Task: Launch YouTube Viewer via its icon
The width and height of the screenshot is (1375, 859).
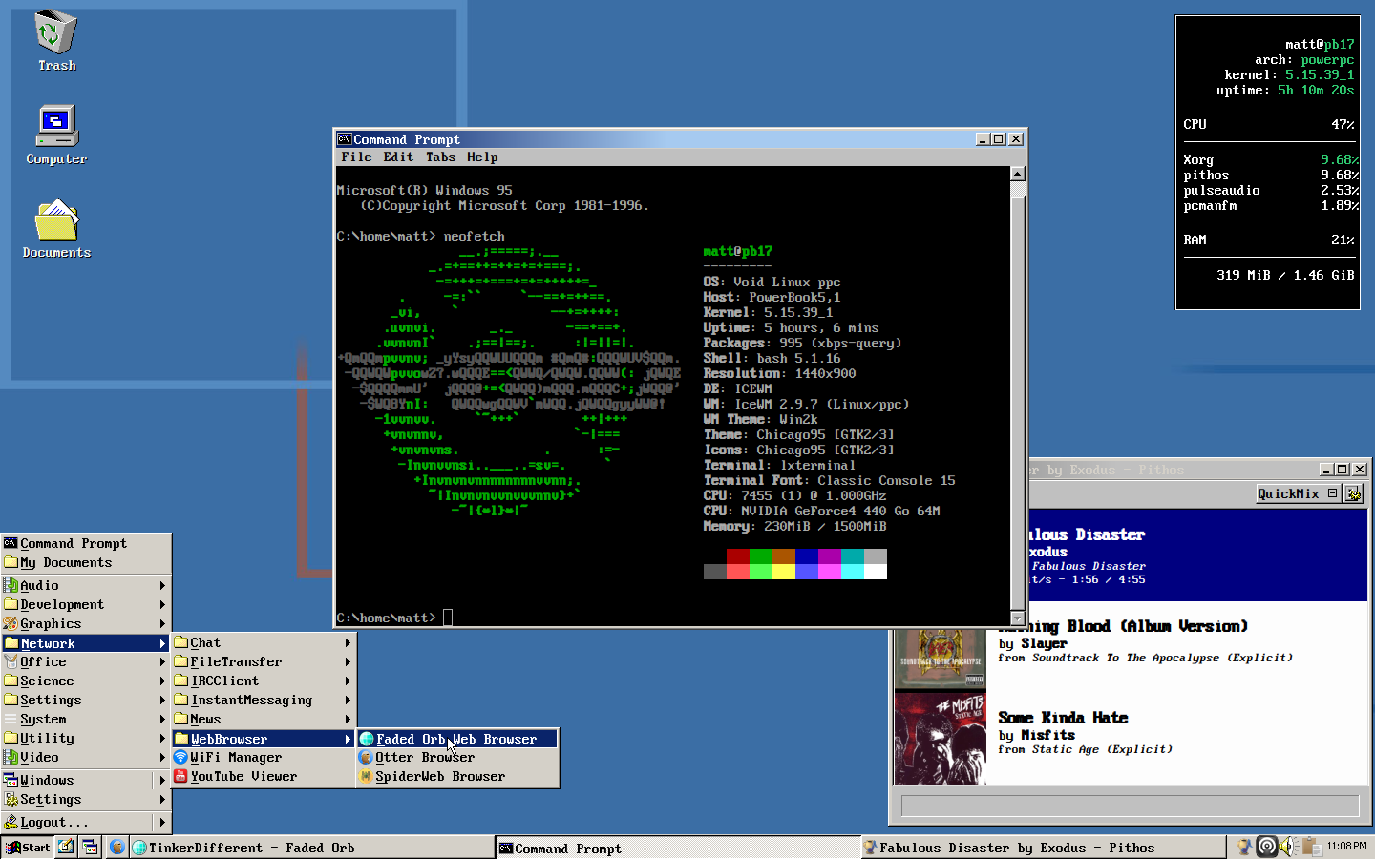Action: pos(181,776)
